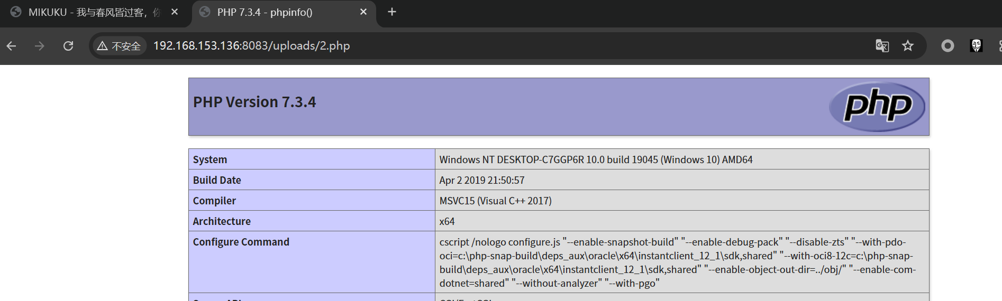Open the translate page icon

click(882, 46)
